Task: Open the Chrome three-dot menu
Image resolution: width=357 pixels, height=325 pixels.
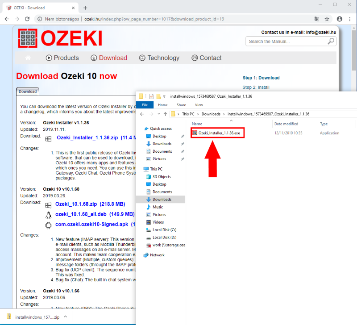Action: 350,19
